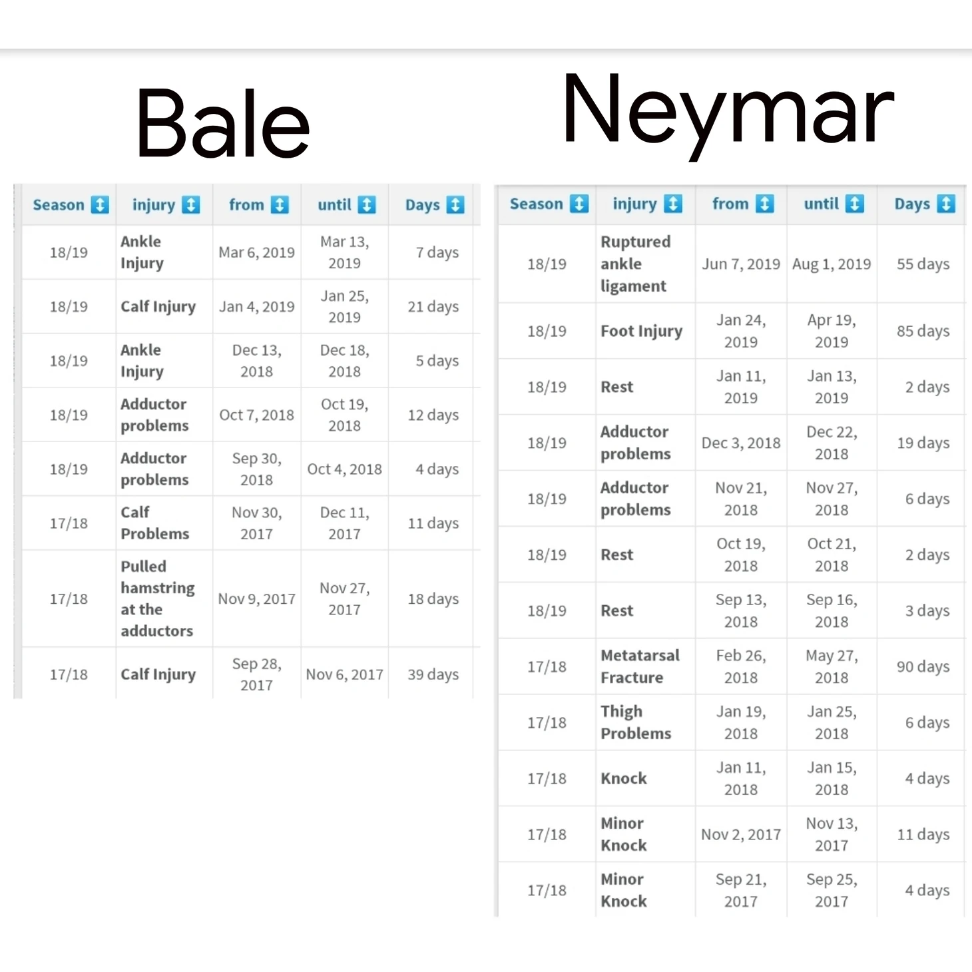Sort Neymar table by Season icon
Screen dimensions: 972x972
click(579, 204)
